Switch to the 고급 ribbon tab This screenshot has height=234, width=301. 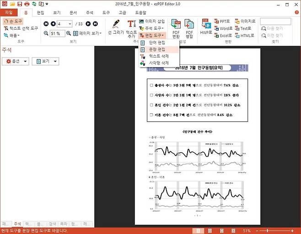point(122,13)
